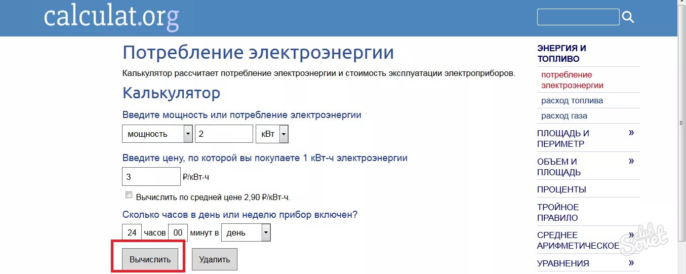Open the ЭНЕРГИЯ И ТОПЛИВО sidebar section
Viewport: 686px width, 274px height.
(561, 53)
